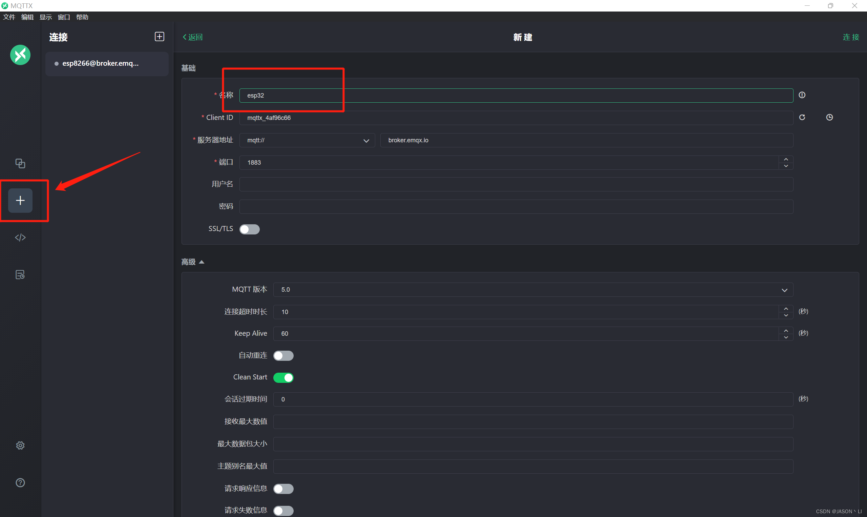Disable the Clean Start toggle
Viewport: 867px width, 517px height.
(x=283, y=377)
